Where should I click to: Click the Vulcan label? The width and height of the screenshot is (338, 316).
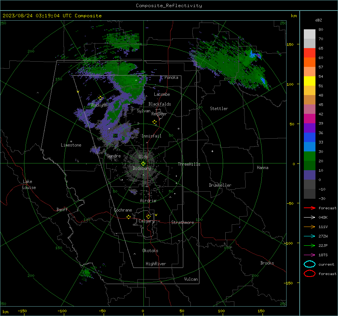(191, 279)
